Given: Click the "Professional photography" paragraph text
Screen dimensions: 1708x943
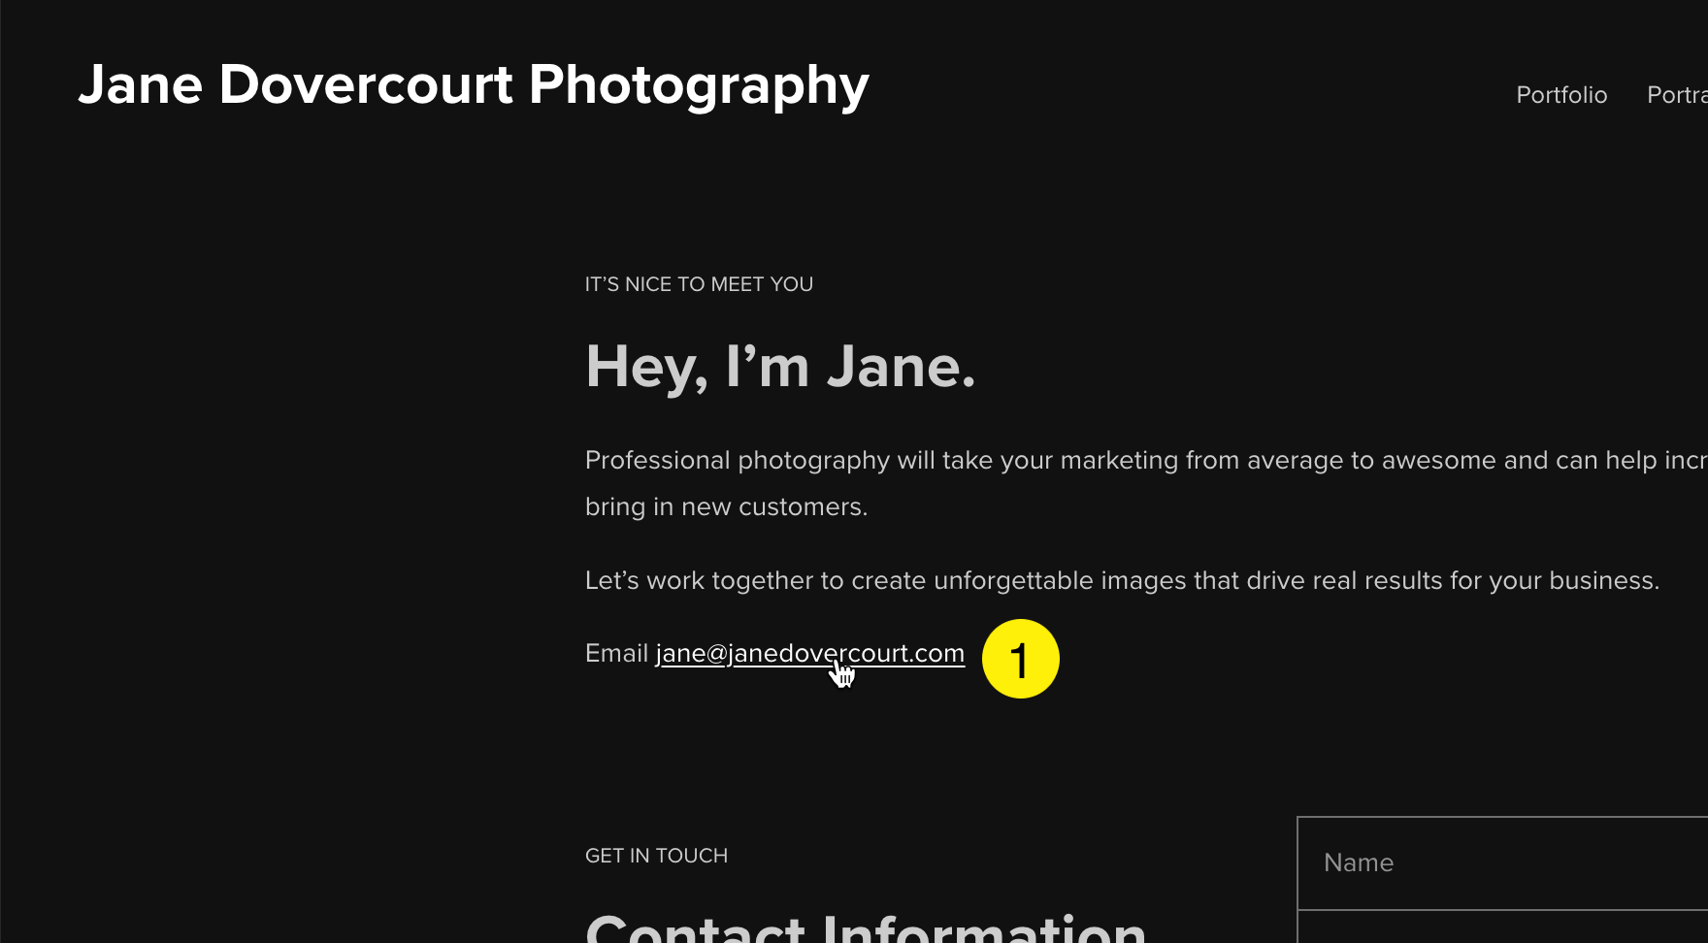Looking at the screenshot, I should [1146, 483].
